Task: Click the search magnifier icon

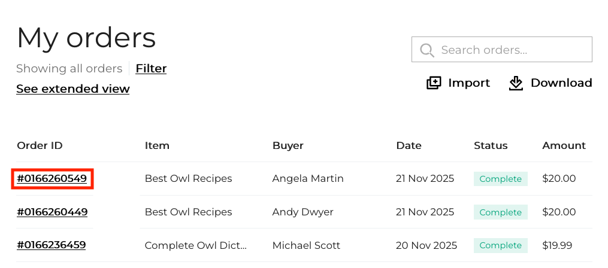Action: coord(426,50)
